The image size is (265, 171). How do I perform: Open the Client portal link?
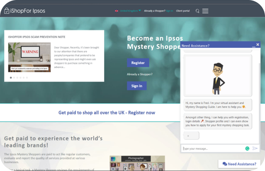point(183,11)
